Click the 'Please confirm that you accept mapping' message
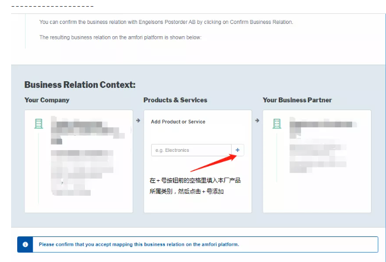Screen dimensions: 386x262 (139, 244)
